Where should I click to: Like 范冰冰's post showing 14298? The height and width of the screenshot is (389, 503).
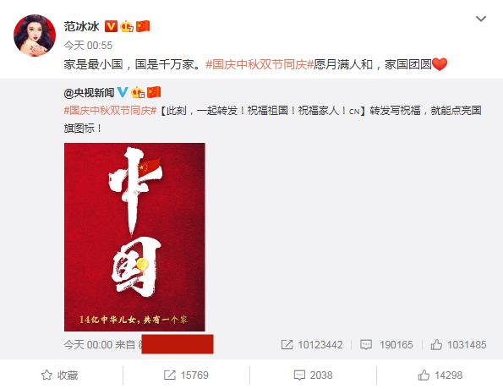click(x=440, y=375)
